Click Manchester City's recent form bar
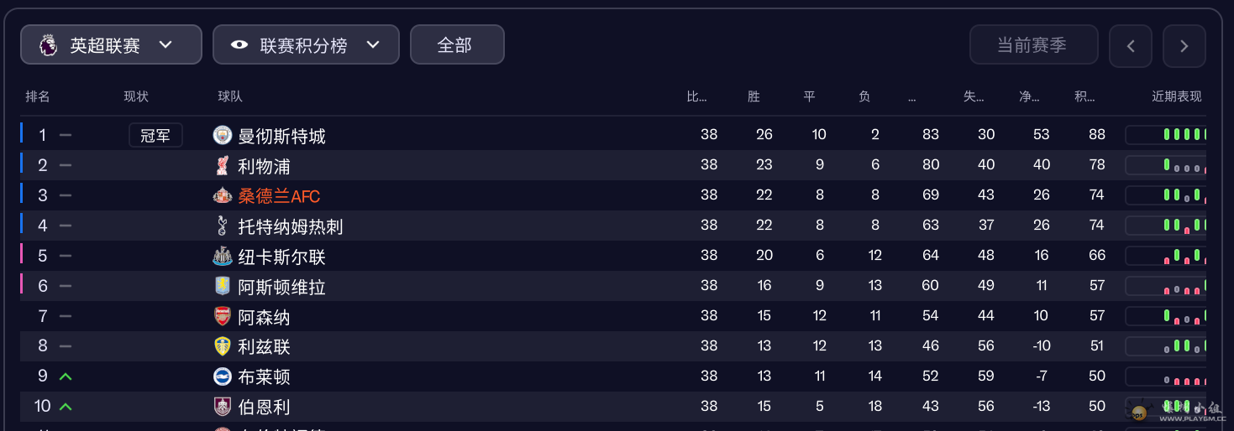The height and width of the screenshot is (431, 1234). (1166, 134)
